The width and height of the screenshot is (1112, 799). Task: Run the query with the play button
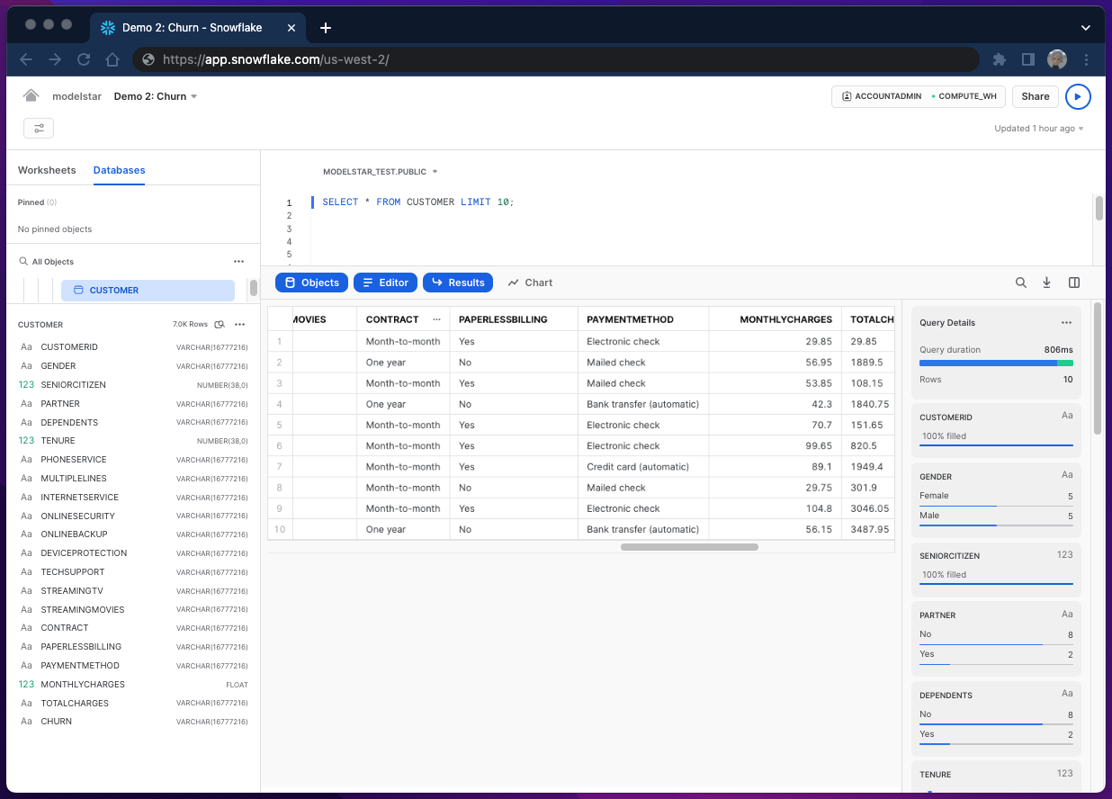(1078, 96)
